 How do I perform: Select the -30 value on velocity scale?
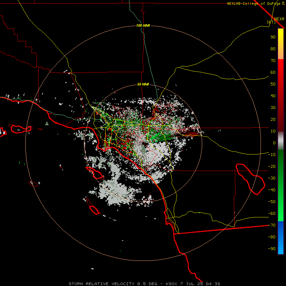272,178
